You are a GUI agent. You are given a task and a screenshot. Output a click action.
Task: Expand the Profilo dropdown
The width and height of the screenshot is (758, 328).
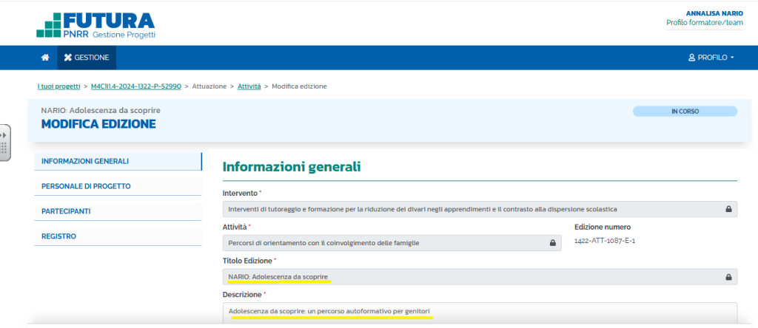click(711, 58)
